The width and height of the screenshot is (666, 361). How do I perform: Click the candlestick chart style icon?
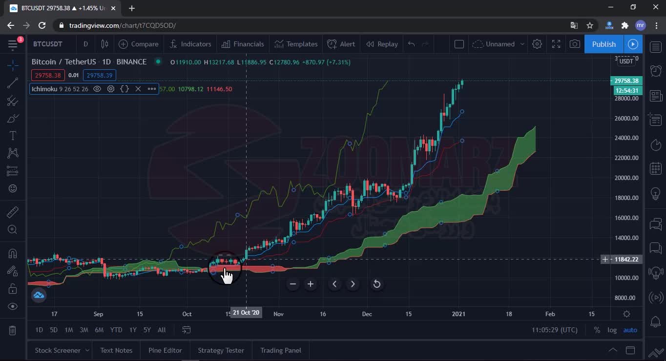coord(104,44)
